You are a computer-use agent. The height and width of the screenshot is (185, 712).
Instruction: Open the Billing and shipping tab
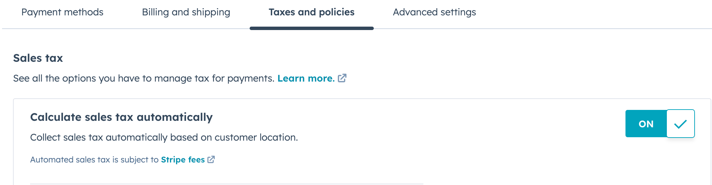(x=186, y=12)
